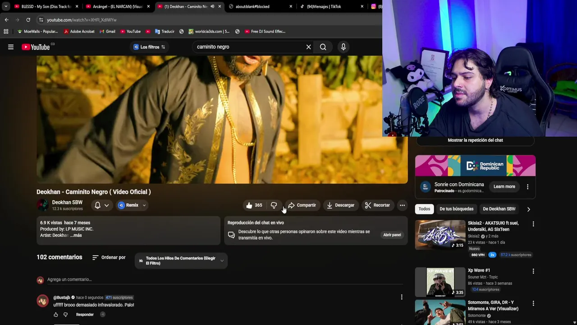Close the BLESSD My Son tab

tap(77, 6)
